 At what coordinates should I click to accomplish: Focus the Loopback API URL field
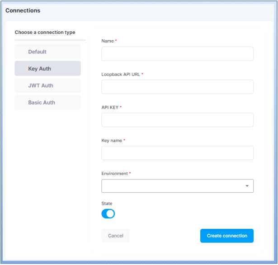[x=177, y=87]
